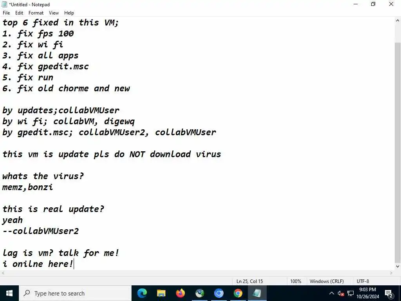Click the line 'yeah'
This screenshot has width=401, height=301.
click(x=13, y=220)
